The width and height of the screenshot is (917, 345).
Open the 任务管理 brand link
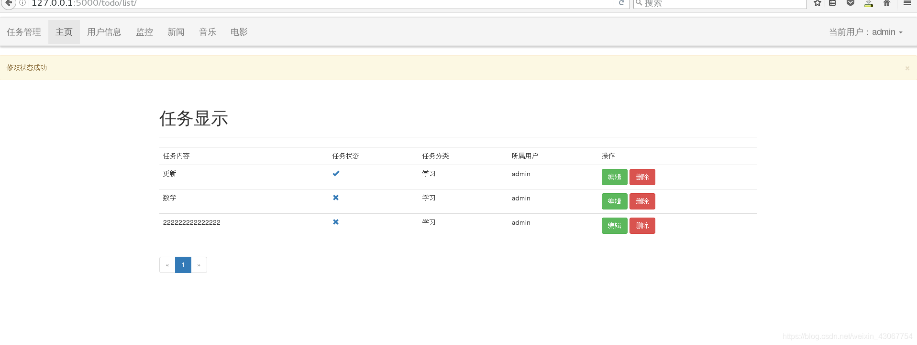[24, 32]
